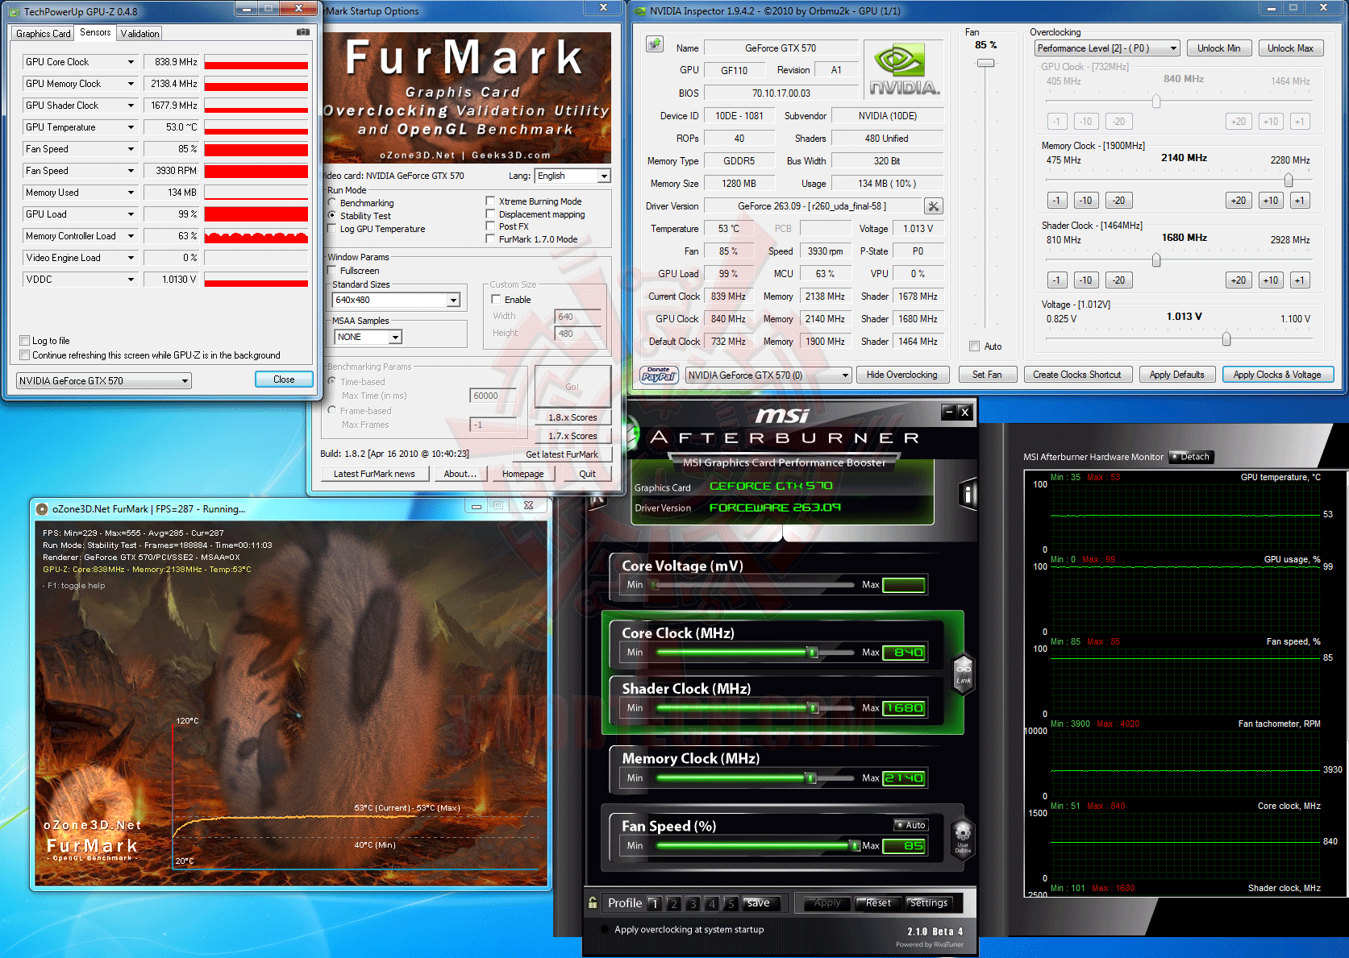
Task: Click the driver tools icon beside Driver Version
Action: coord(934,206)
